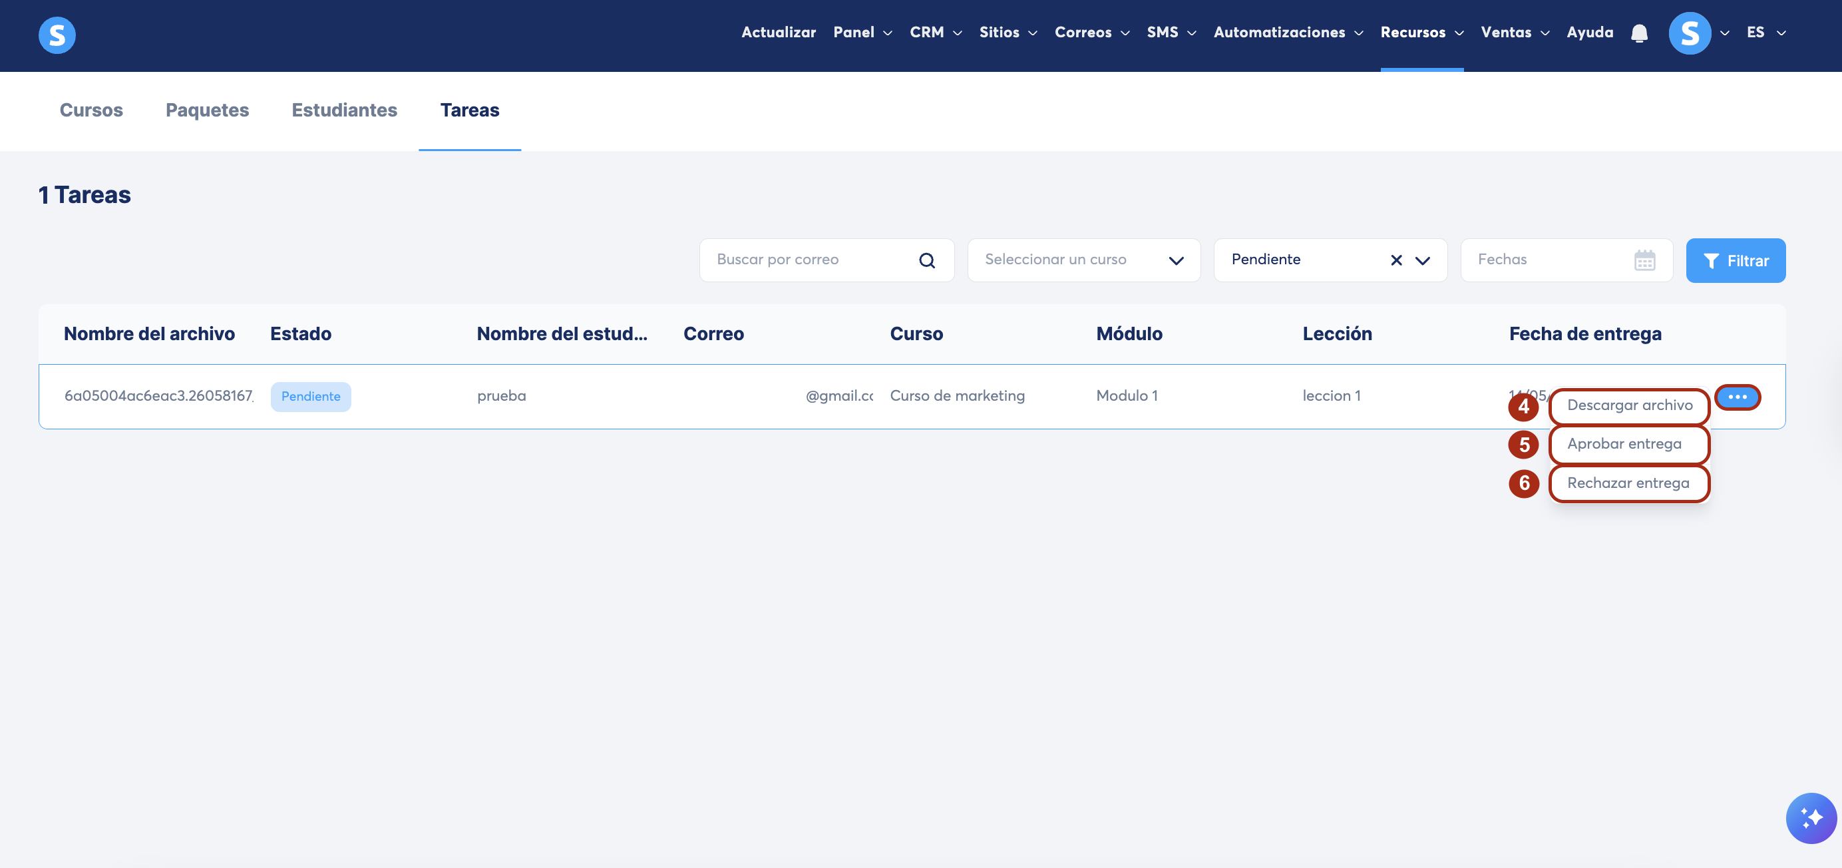Choose Rechazar entrega option
The image size is (1842, 868).
click(1629, 483)
